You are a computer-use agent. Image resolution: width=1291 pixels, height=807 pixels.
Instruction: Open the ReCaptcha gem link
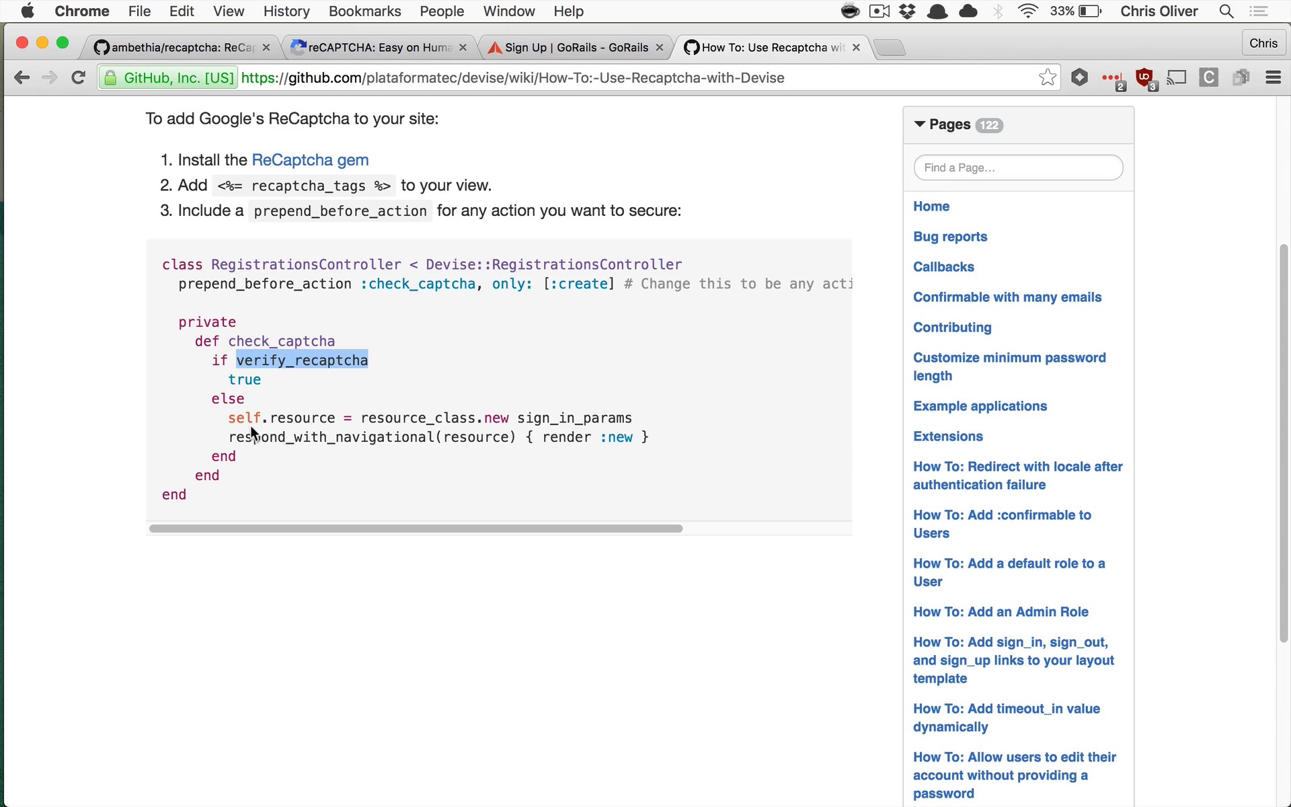point(310,160)
